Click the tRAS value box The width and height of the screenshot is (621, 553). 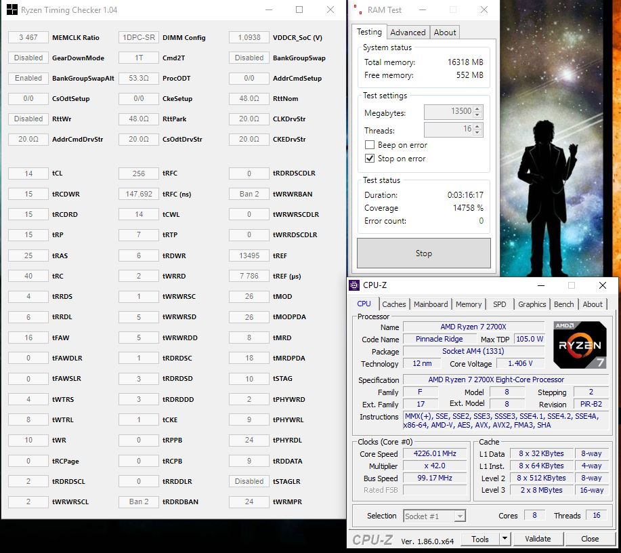[x=28, y=255]
